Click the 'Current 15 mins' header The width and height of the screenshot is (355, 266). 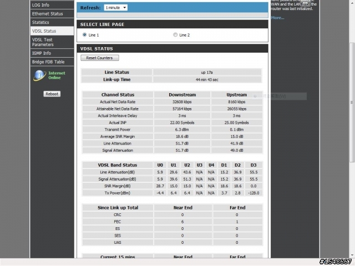tap(118, 257)
